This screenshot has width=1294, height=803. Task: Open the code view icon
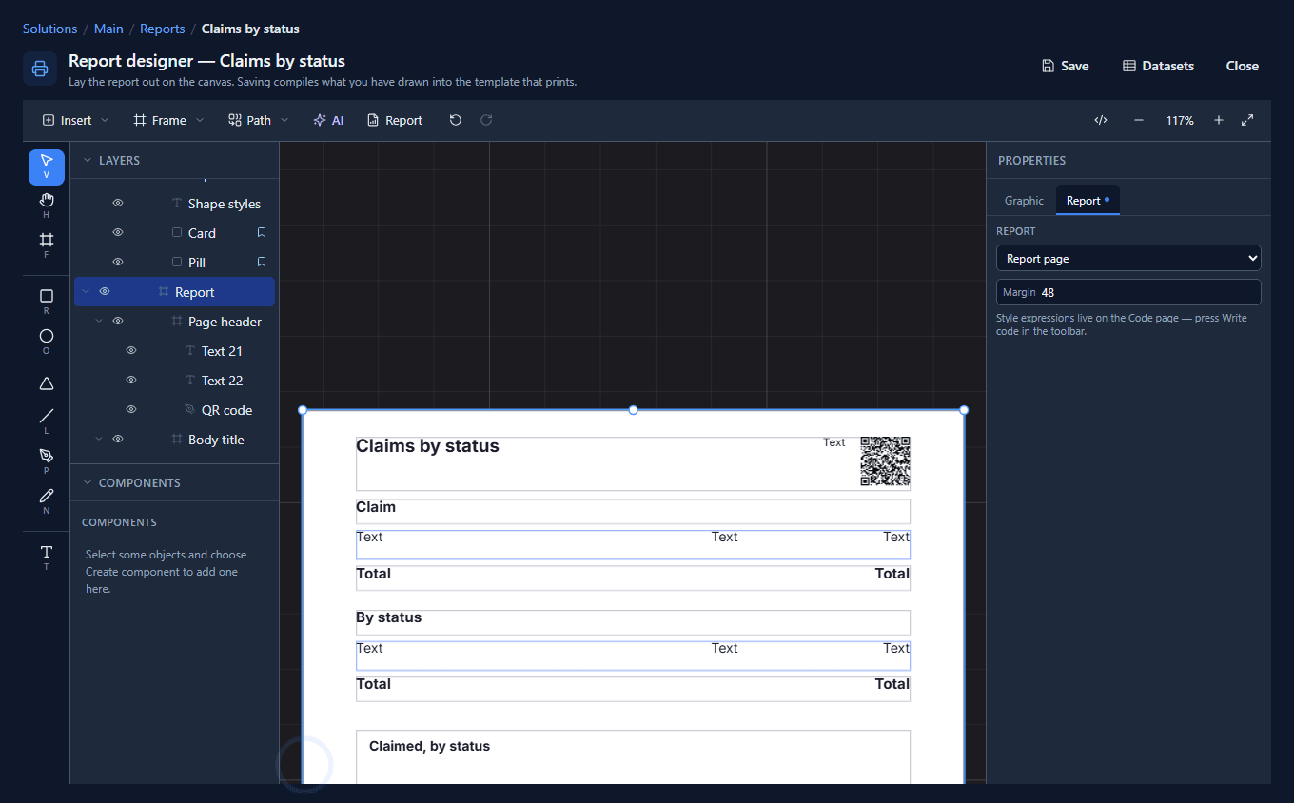(1101, 120)
